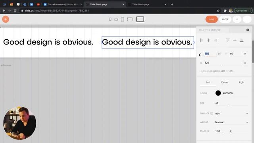Open the px unit selector for width
Screen dimensions: 254x143
point(245,63)
